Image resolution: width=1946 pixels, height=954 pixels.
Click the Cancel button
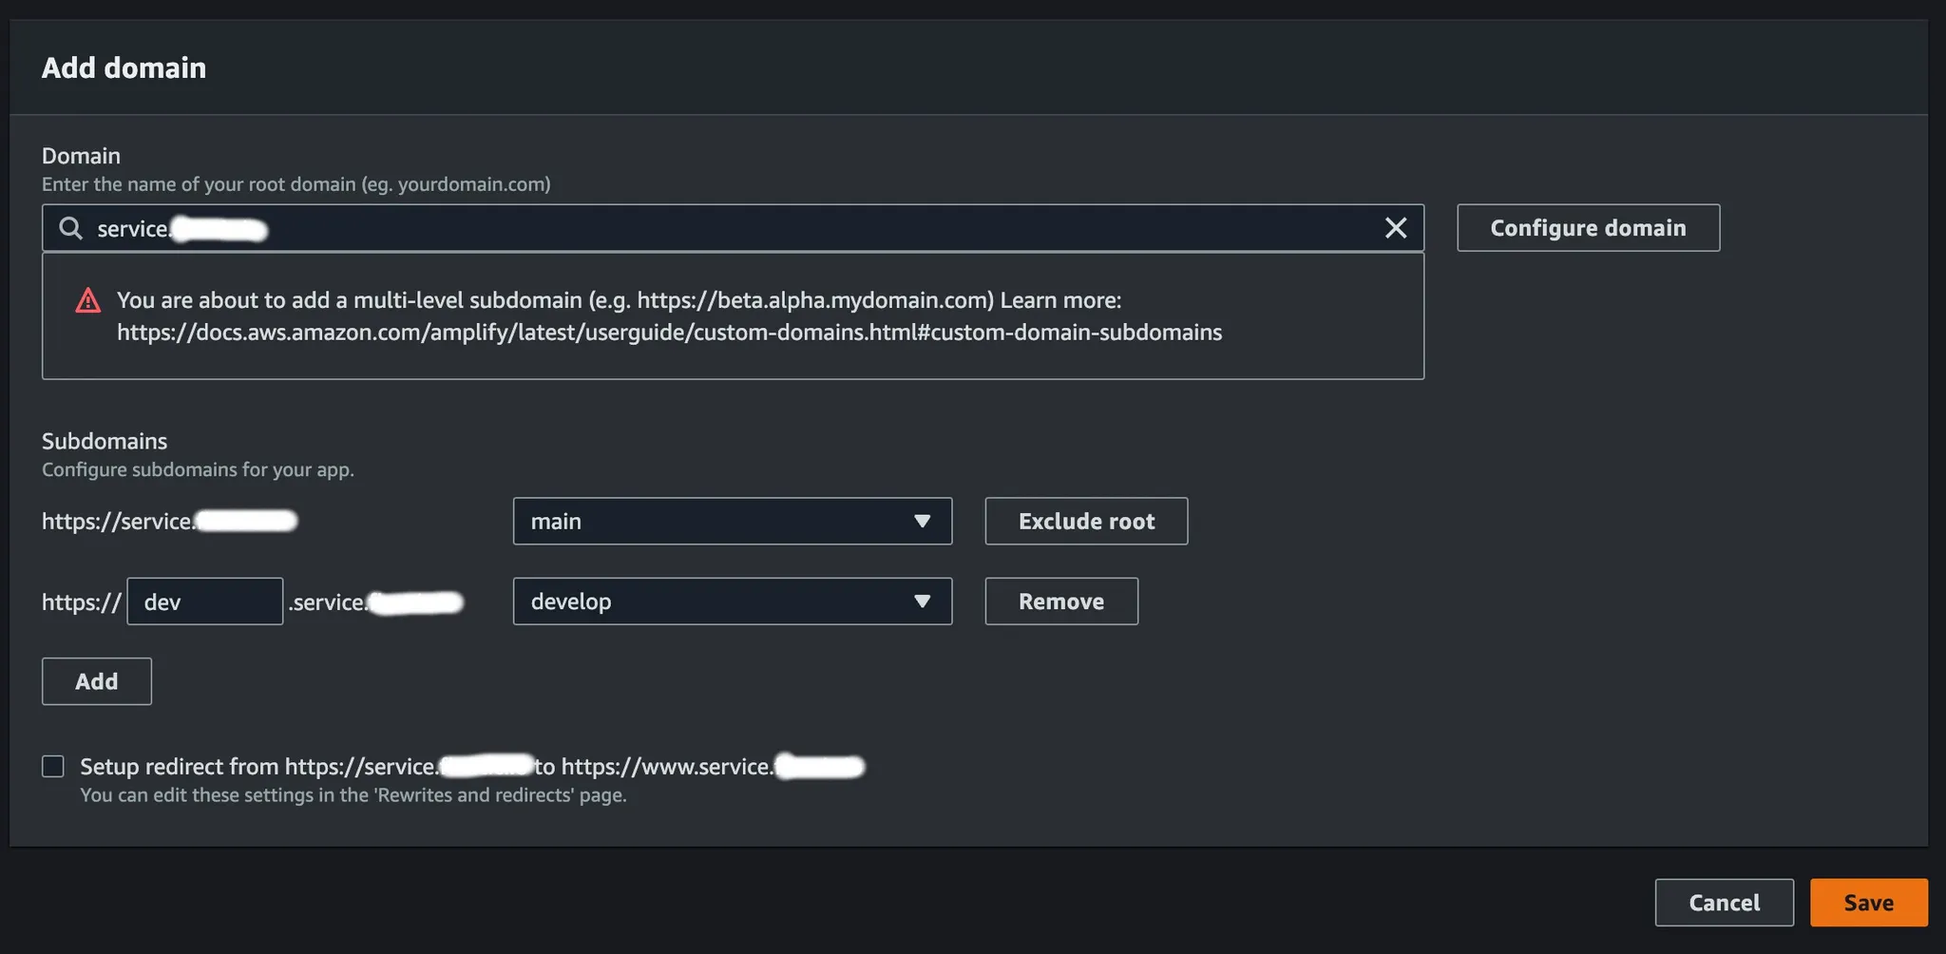tap(1724, 903)
